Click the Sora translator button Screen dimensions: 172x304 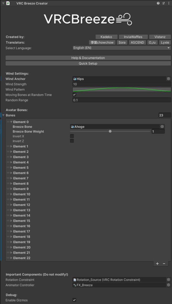pyautogui.click(x=122, y=42)
